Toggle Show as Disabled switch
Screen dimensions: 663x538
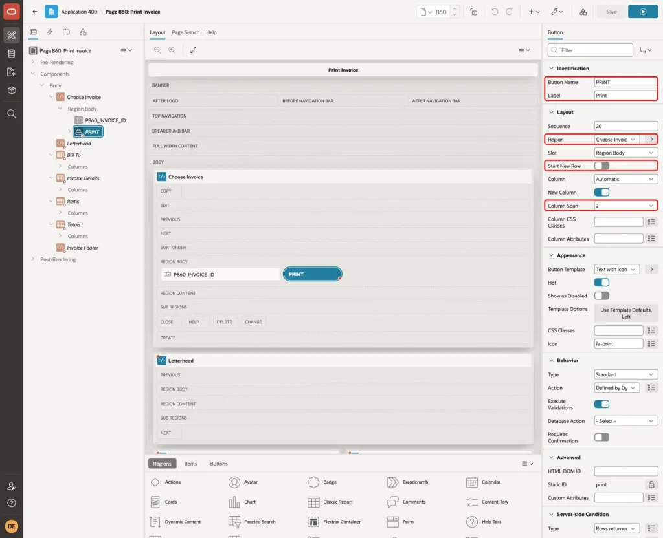[x=601, y=296]
